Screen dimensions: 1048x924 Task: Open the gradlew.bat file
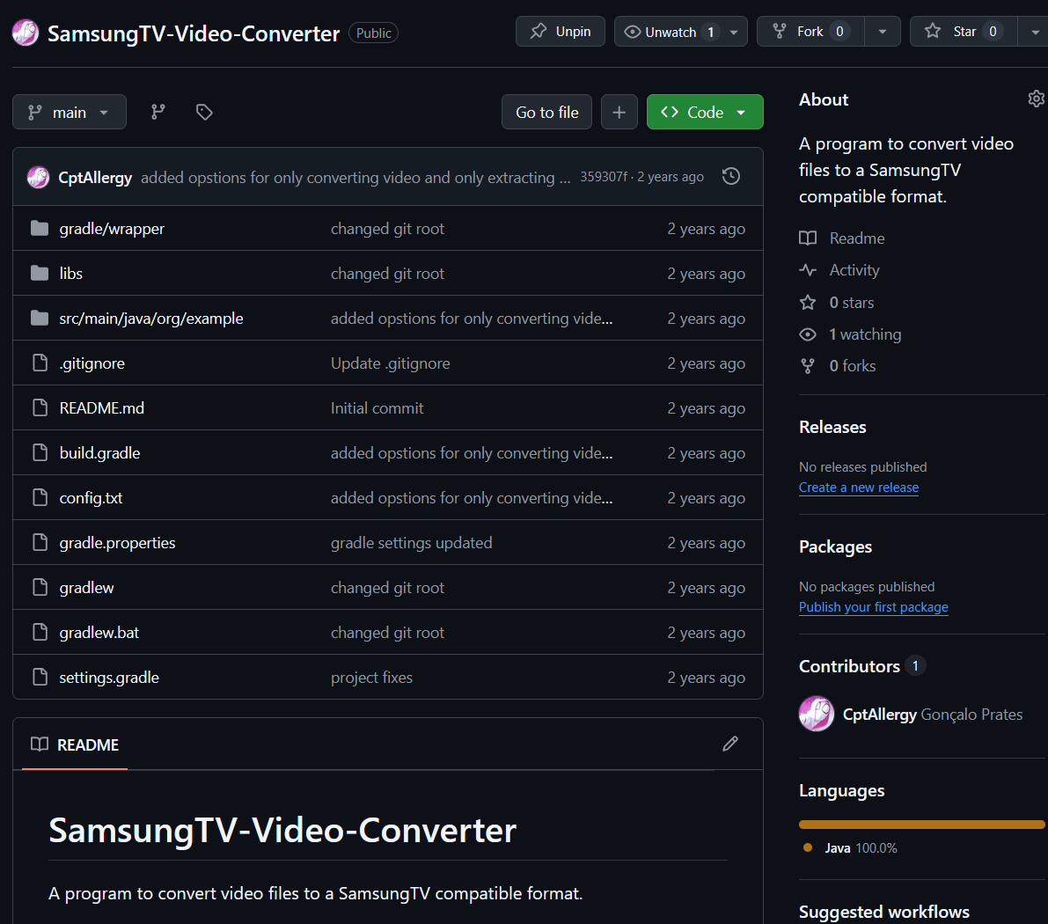coord(99,632)
